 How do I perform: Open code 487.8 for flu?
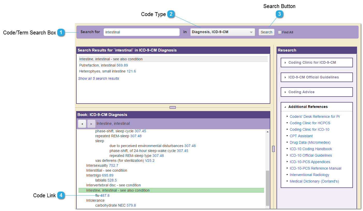pyautogui.click(x=105, y=195)
